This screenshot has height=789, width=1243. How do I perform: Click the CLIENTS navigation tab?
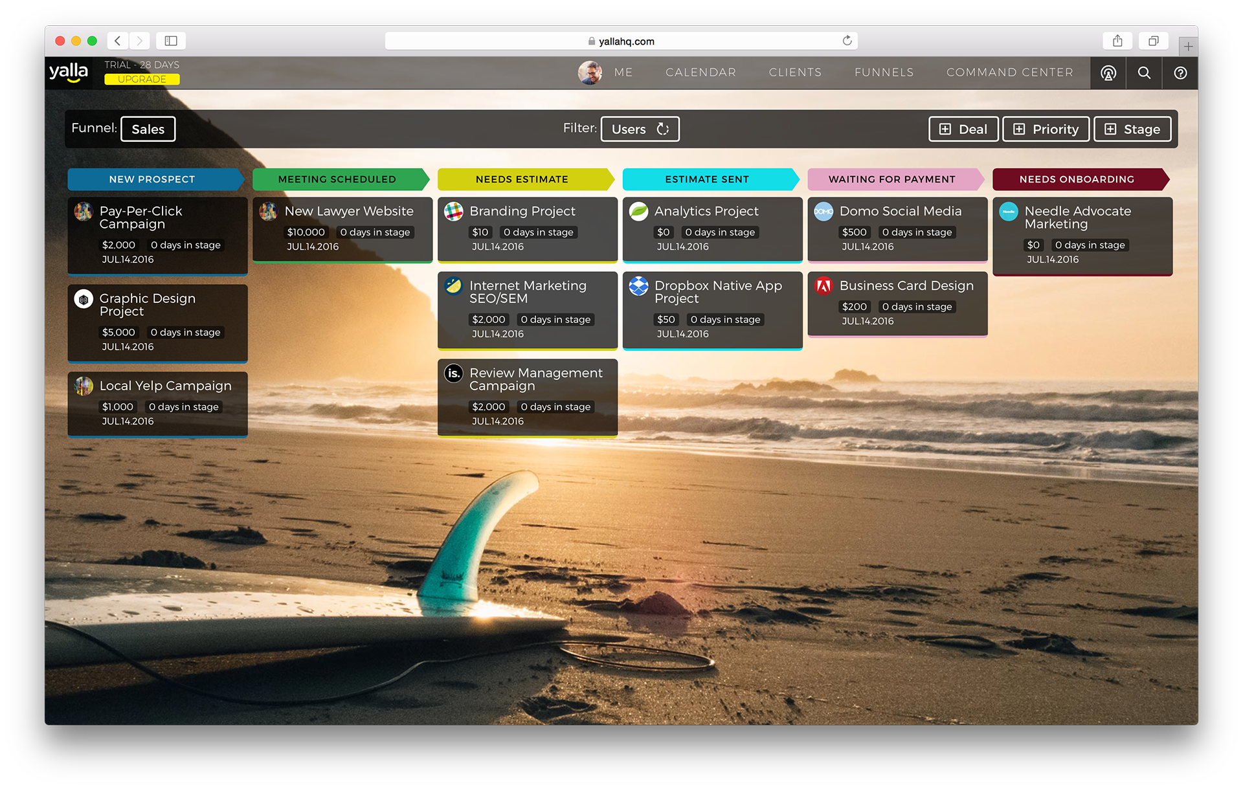[x=794, y=73]
